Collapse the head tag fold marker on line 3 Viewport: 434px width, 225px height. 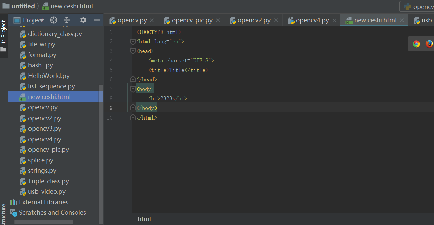[133, 51]
